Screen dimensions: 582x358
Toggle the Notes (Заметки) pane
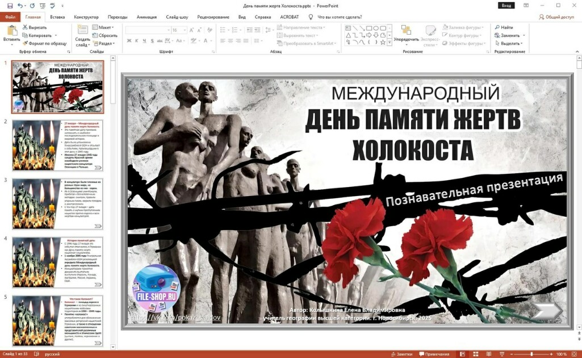click(400, 354)
